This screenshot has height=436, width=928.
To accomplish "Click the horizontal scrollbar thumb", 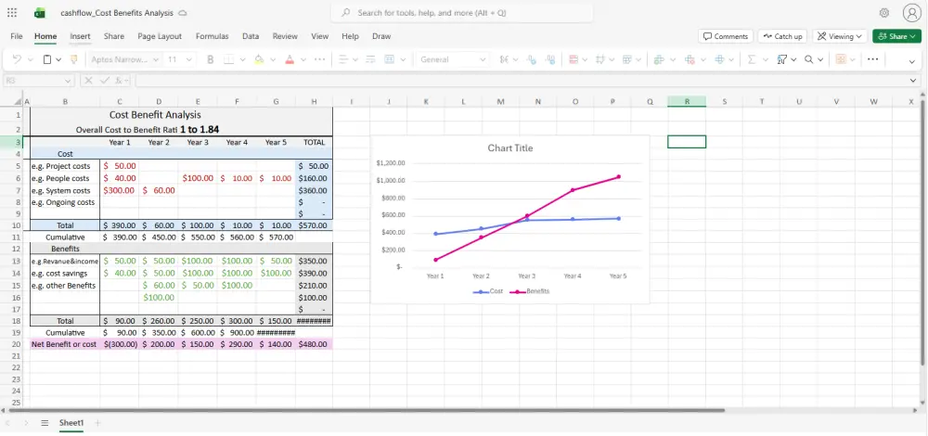I will tap(365, 410).
